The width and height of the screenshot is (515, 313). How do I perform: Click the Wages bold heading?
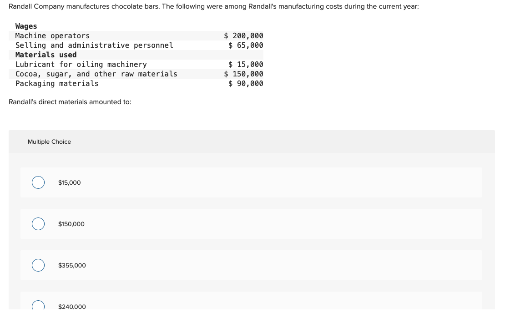tap(26, 26)
